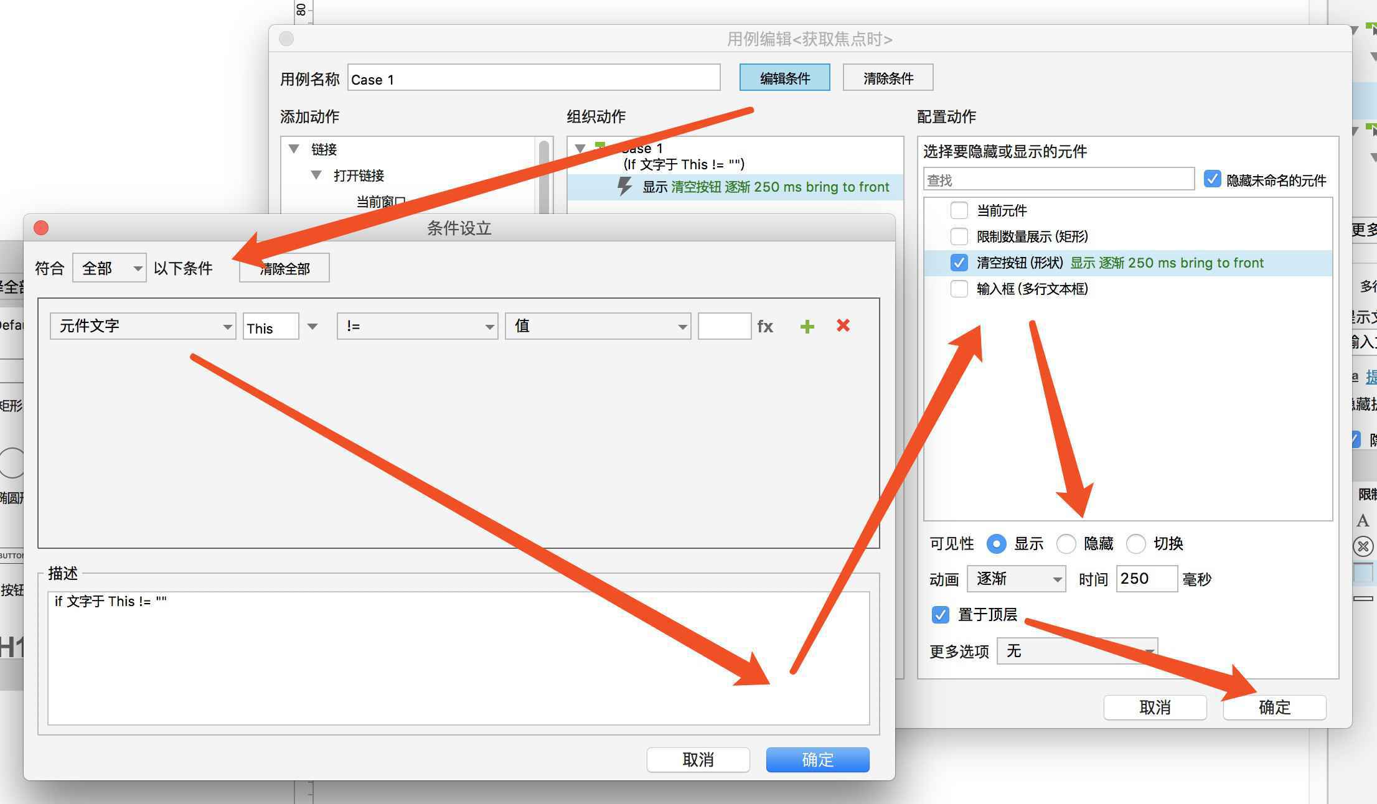Open the != operator dropdown
Image resolution: width=1377 pixels, height=804 pixels.
coord(417,326)
